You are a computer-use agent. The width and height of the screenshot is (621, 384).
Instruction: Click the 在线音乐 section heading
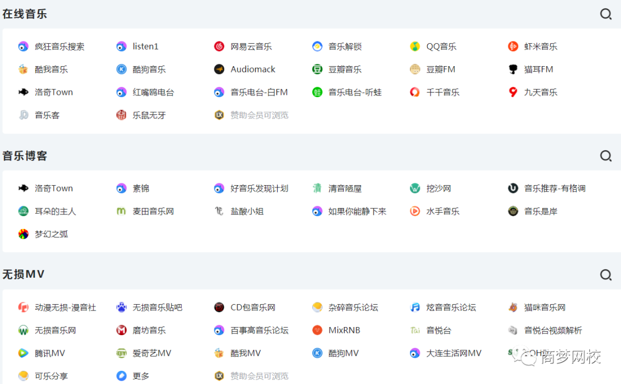coord(25,14)
